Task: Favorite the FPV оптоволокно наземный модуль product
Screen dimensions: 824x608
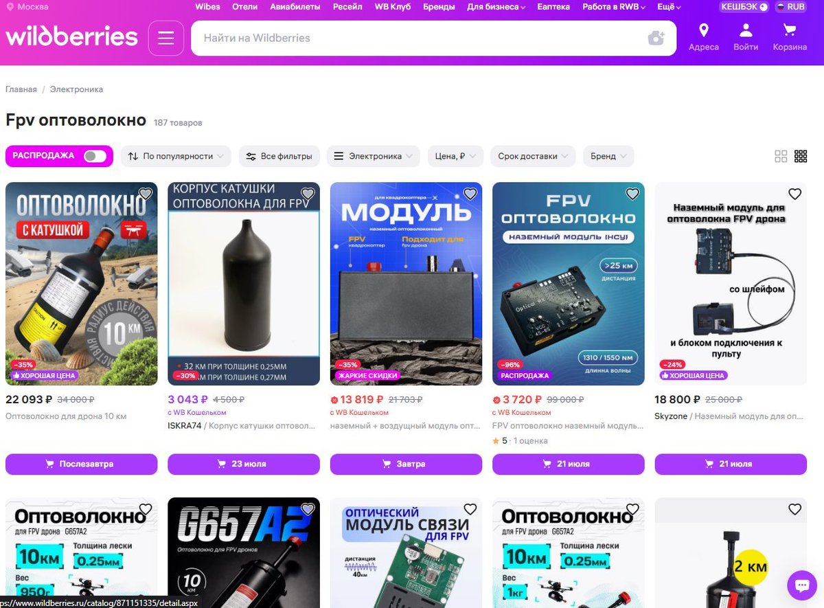Action: tap(632, 194)
